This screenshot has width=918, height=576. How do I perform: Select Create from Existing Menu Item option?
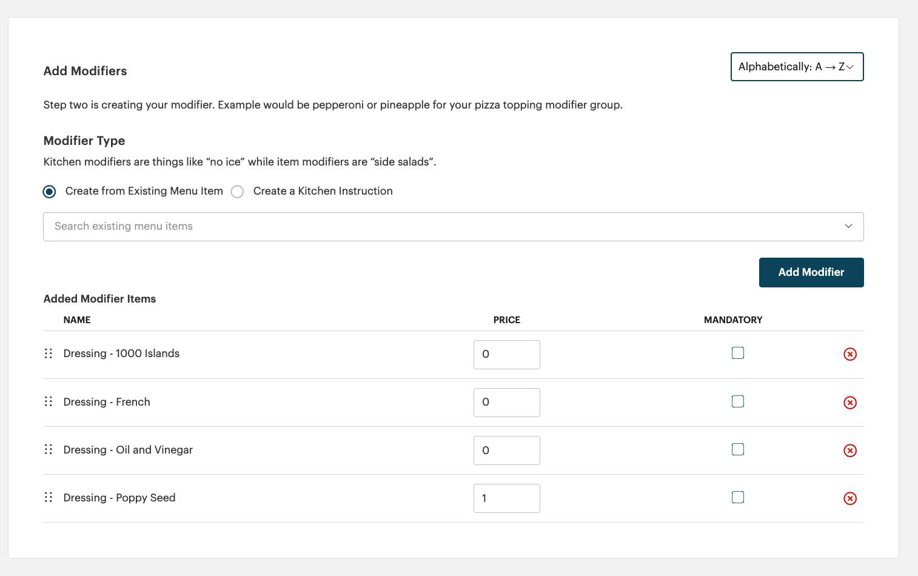[49, 192]
